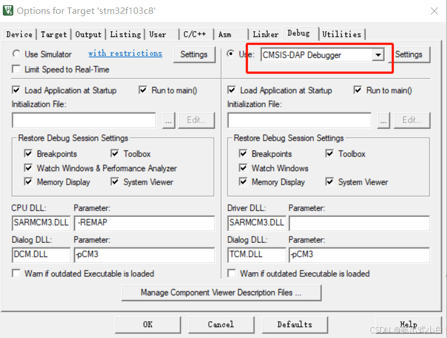Enable Limit Speed to Real-Time
This screenshot has height=338, width=447.
(17, 69)
